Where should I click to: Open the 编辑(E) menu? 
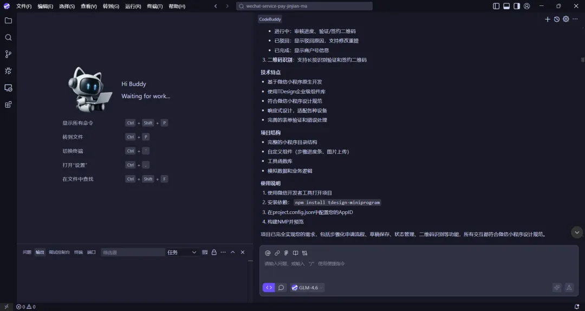click(45, 6)
